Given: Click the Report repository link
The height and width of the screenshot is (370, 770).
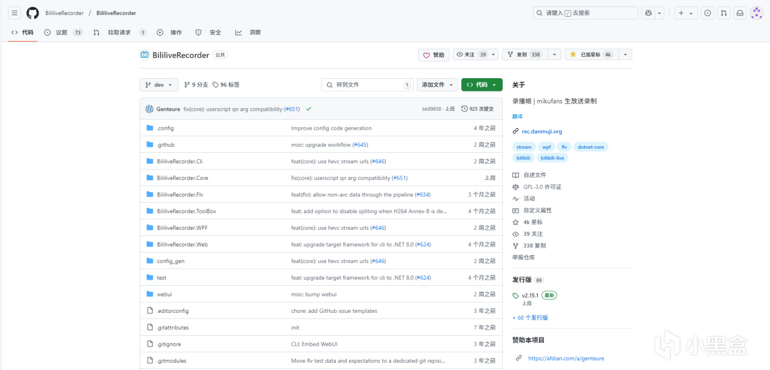Looking at the screenshot, I should 523,257.
